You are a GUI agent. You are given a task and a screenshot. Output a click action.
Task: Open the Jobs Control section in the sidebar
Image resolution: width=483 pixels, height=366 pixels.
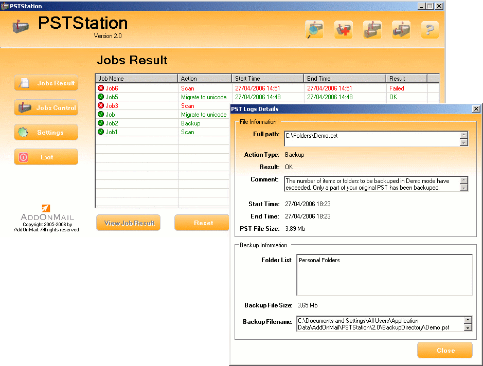(46, 108)
